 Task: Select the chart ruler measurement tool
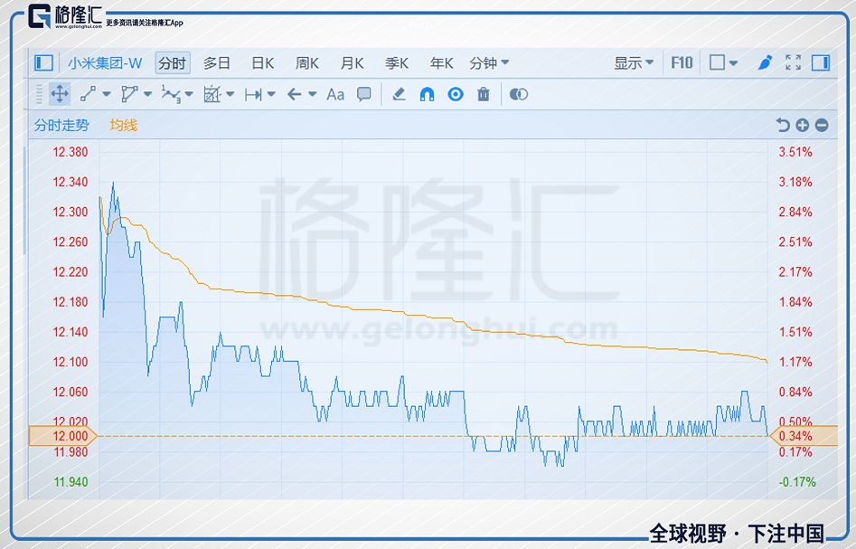212,94
